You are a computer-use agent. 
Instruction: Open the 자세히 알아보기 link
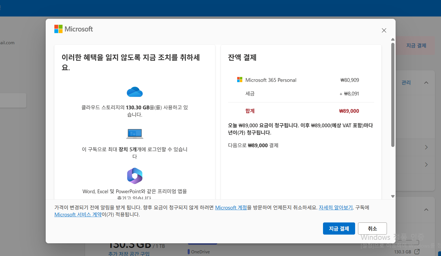click(x=336, y=207)
